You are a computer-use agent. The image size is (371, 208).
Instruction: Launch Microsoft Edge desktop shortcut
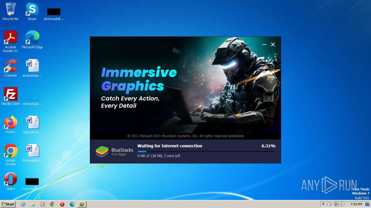click(32, 40)
